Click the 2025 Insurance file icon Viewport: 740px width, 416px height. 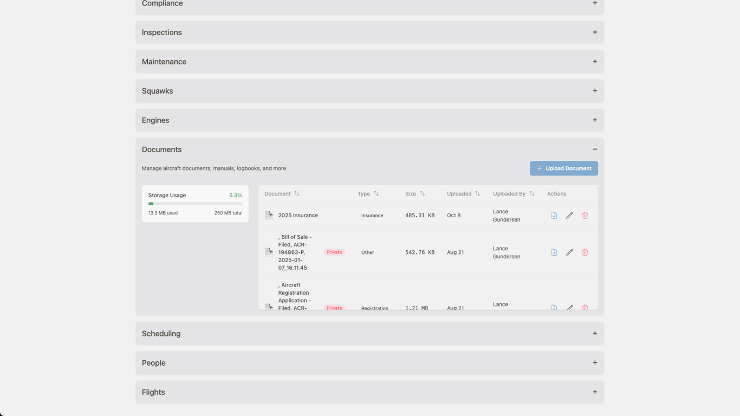(x=269, y=215)
